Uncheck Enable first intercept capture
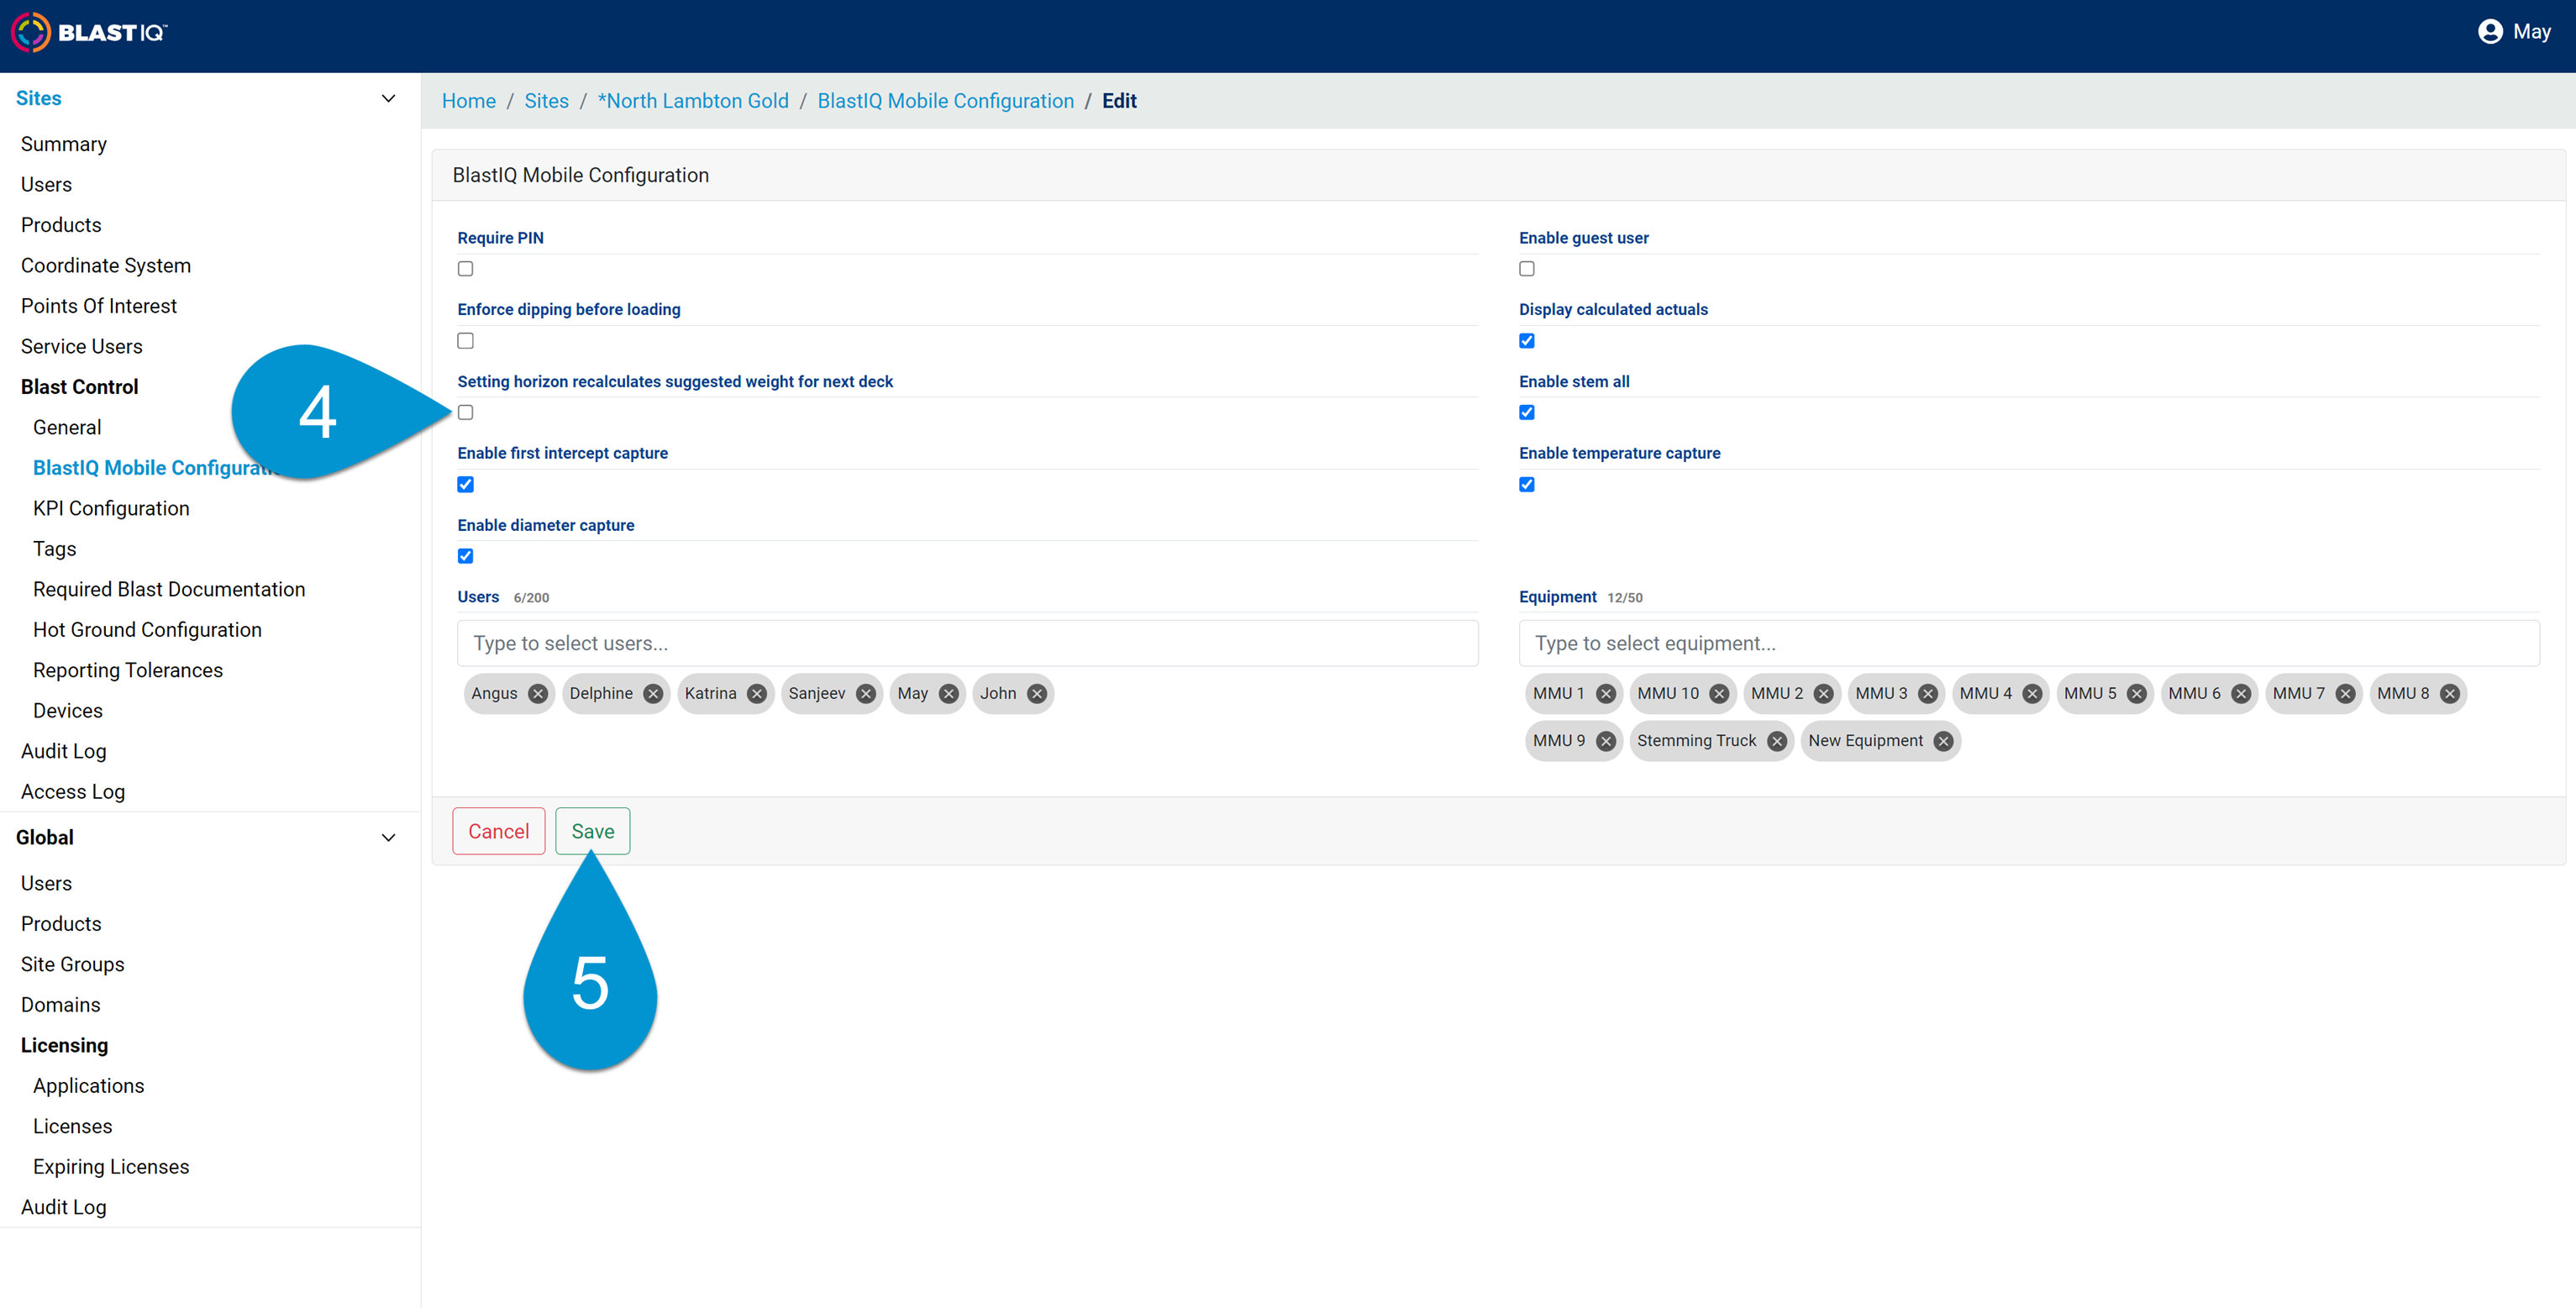This screenshot has height=1308, width=2576. (465, 484)
